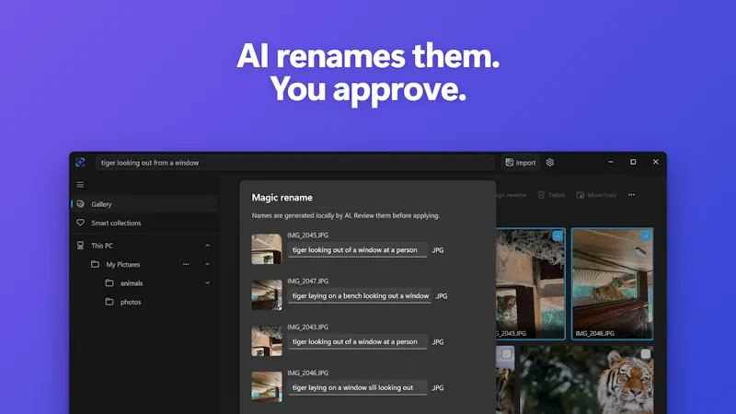Collapse the This PC section chevron

(208, 246)
